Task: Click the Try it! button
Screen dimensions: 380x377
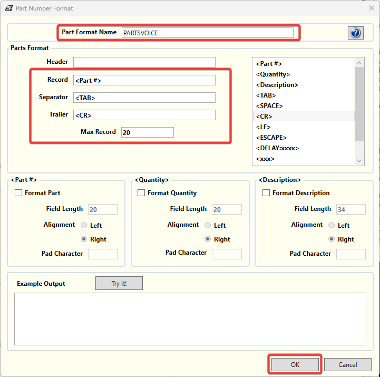Action: tap(119, 283)
